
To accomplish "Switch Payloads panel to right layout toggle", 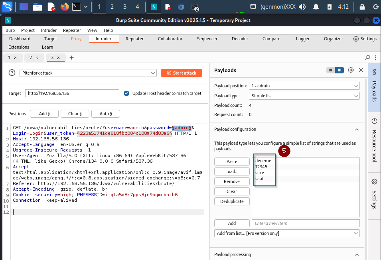I will click(x=340, y=70).
